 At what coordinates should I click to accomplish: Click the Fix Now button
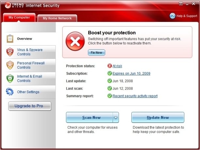tap(96, 53)
